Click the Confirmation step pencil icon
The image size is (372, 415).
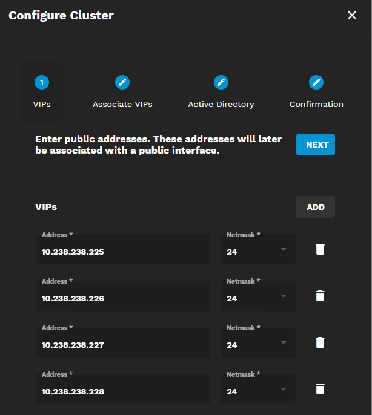316,82
